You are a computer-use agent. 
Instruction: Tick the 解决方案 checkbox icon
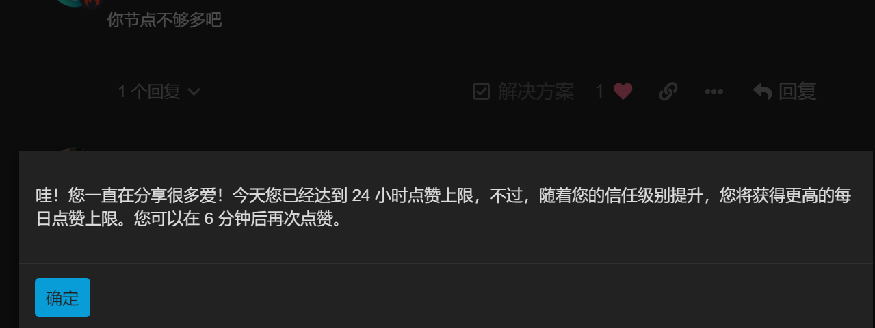pos(482,92)
